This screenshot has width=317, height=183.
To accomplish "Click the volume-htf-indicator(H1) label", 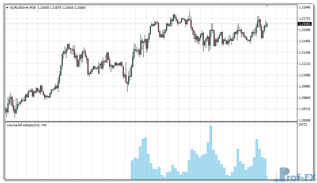I will (24, 125).
